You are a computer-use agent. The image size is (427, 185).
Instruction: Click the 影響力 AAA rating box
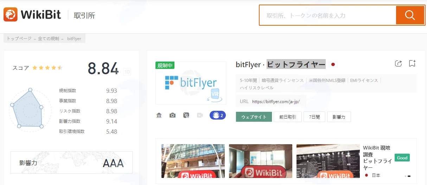71,162
